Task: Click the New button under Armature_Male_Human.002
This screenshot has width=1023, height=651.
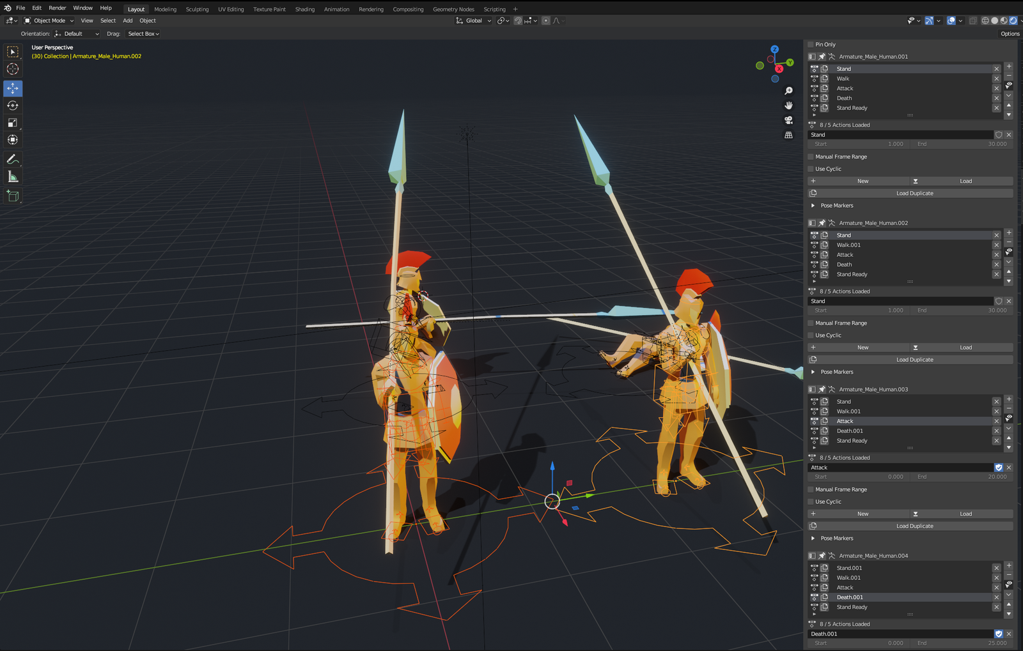Action: pos(862,348)
